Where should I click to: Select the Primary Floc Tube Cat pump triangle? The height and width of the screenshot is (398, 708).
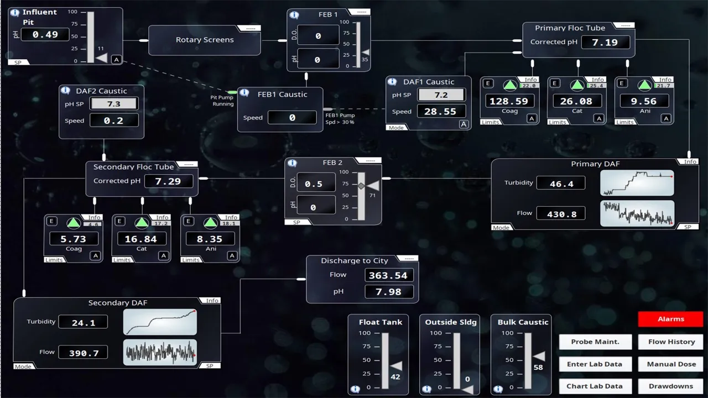click(x=577, y=85)
